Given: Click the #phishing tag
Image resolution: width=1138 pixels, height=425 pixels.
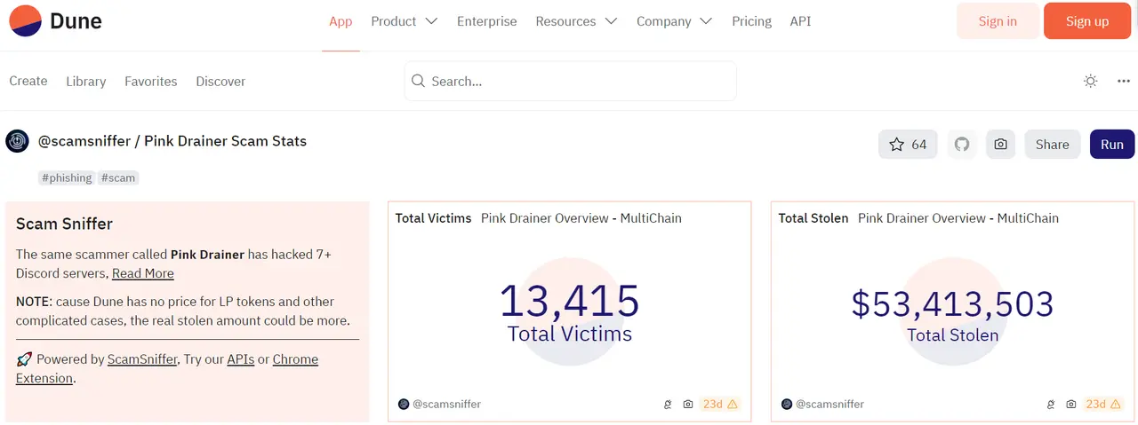Looking at the screenshot, I should pyautogui.click(x=67, y=177).
